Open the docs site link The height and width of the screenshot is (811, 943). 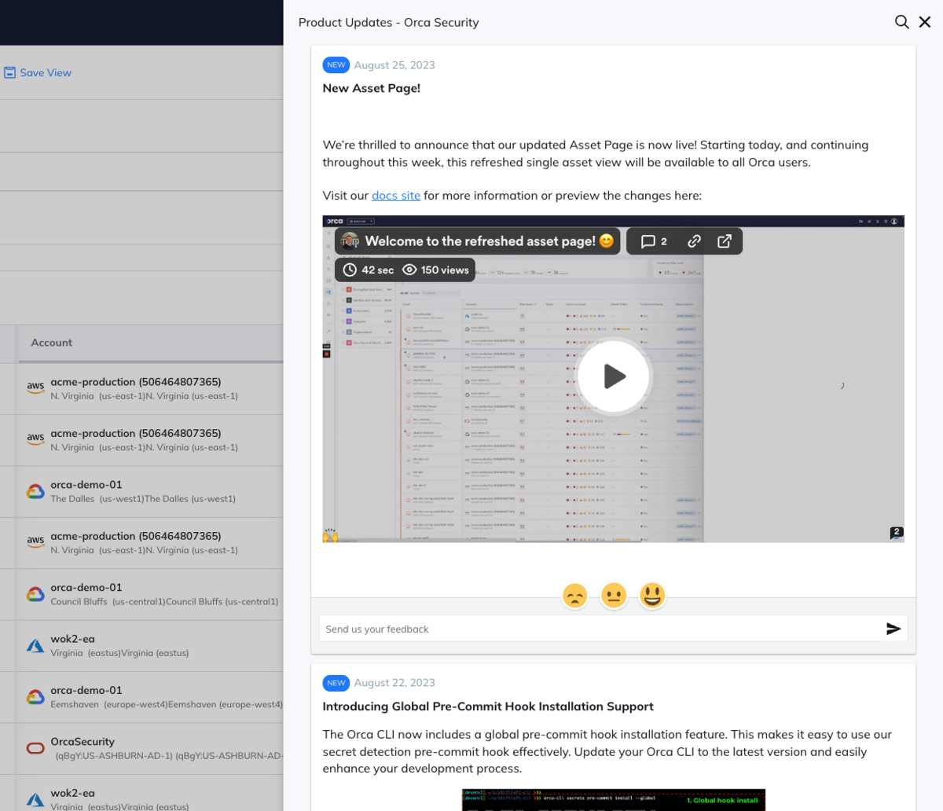tap(395, 195)
